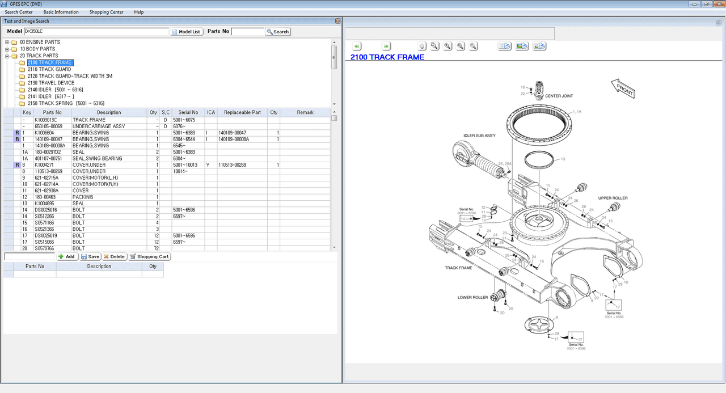Activate the zoom area magnifier icon

(433, 46)
